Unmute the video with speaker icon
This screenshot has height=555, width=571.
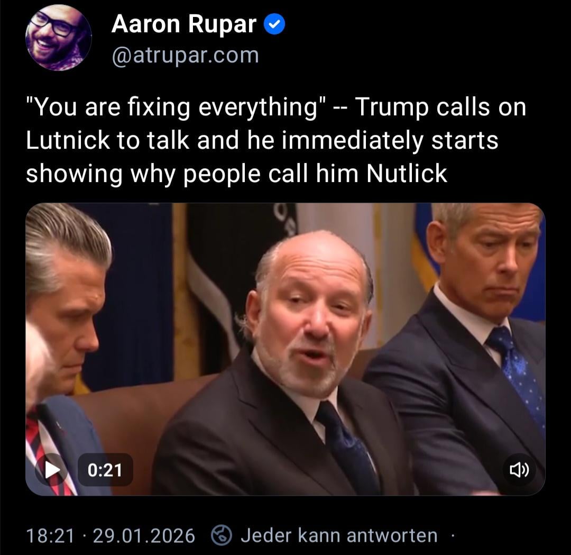click(x=519, y=470)
